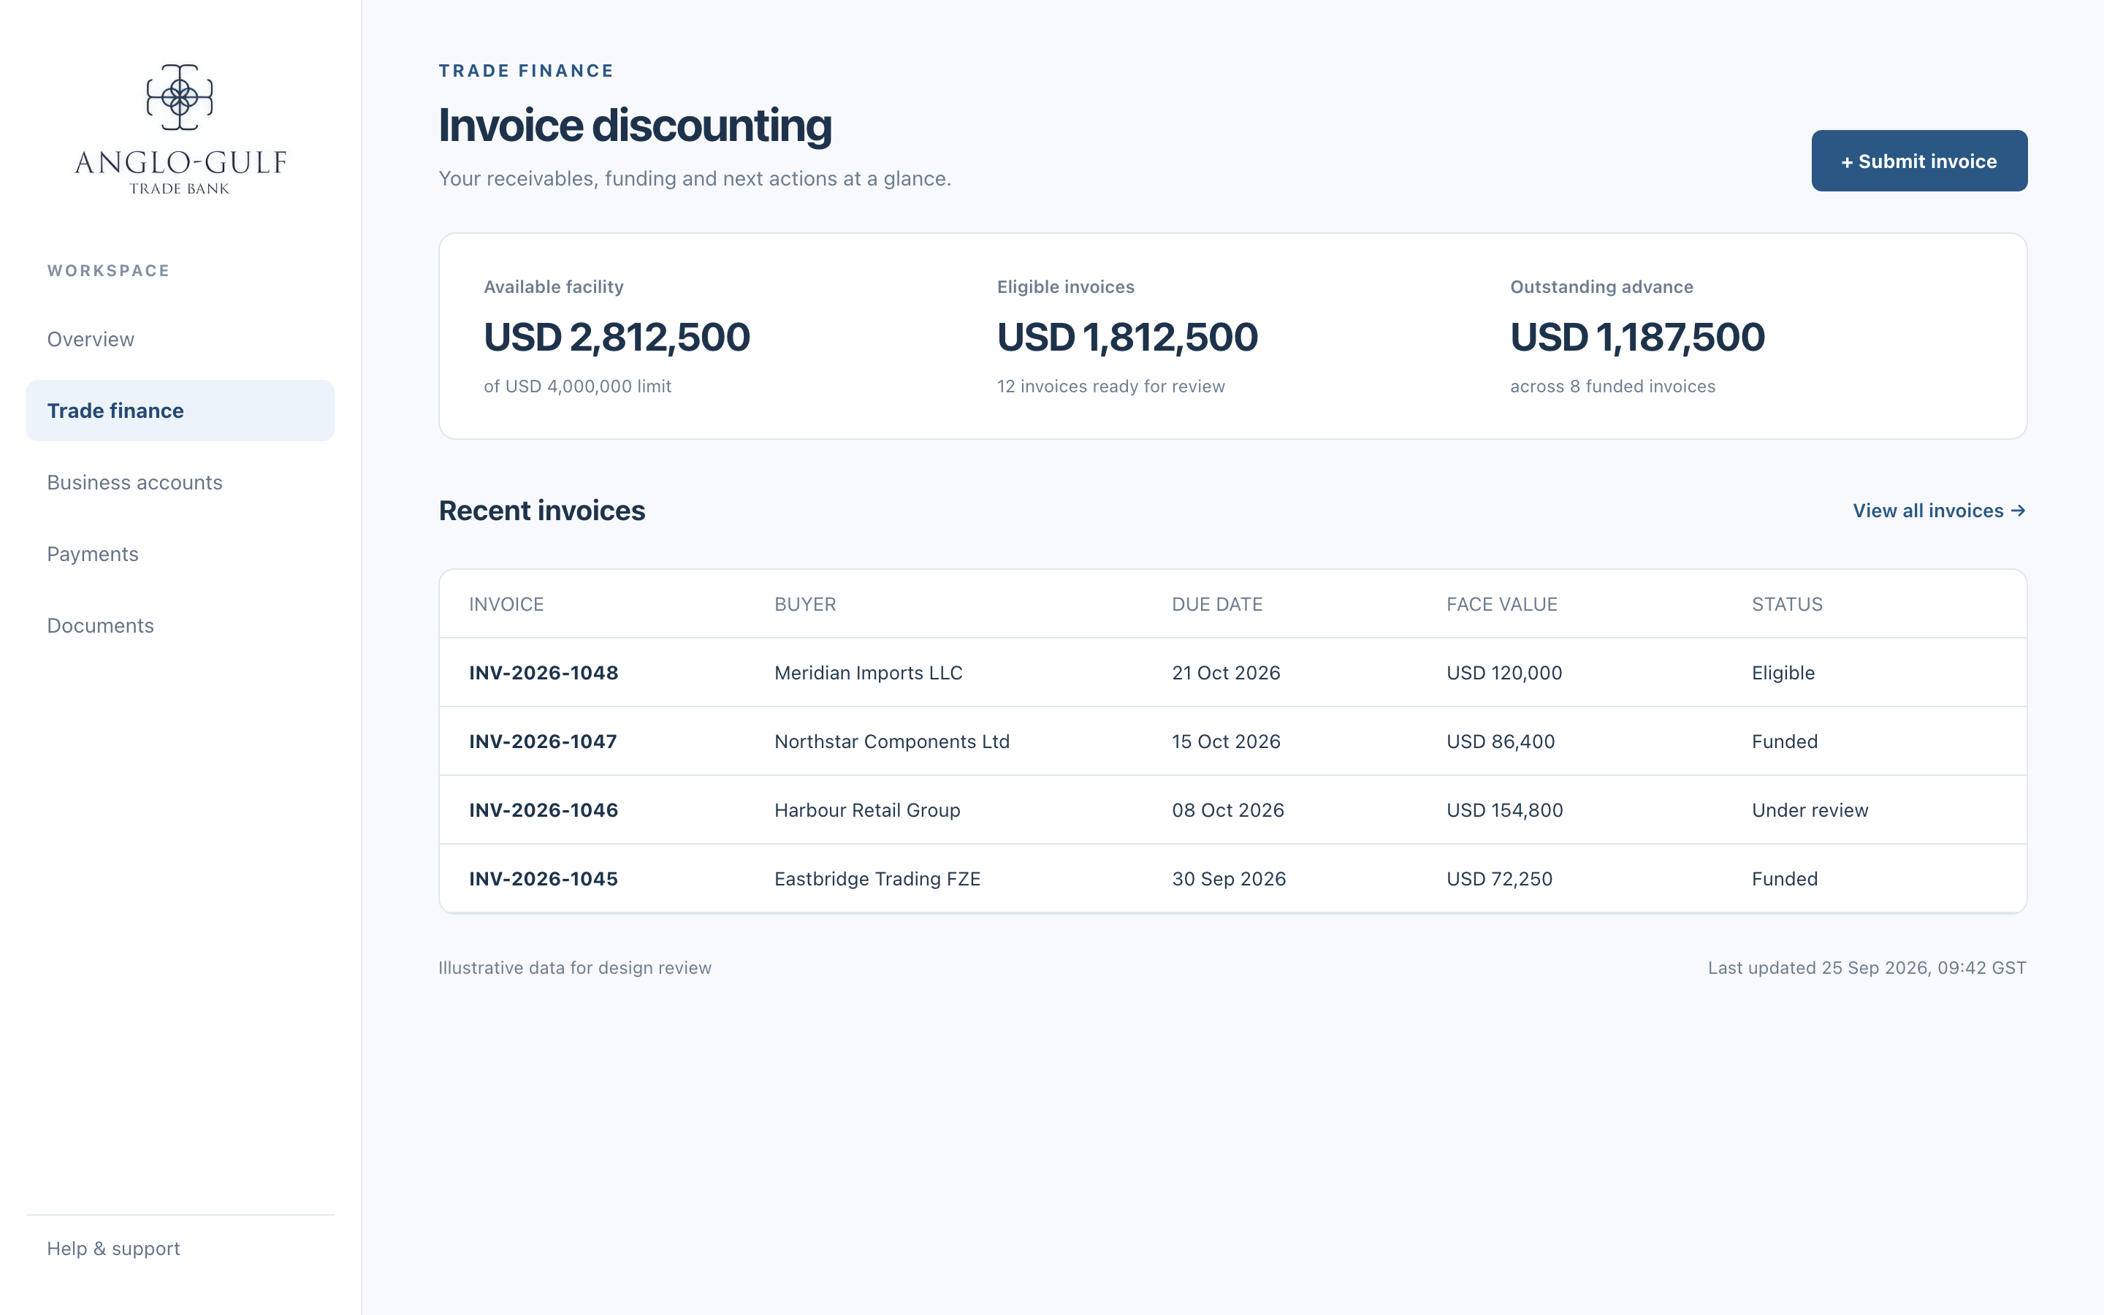
Task: Click the 08 Oct 2026 due date
Action: coord(1227,809)
